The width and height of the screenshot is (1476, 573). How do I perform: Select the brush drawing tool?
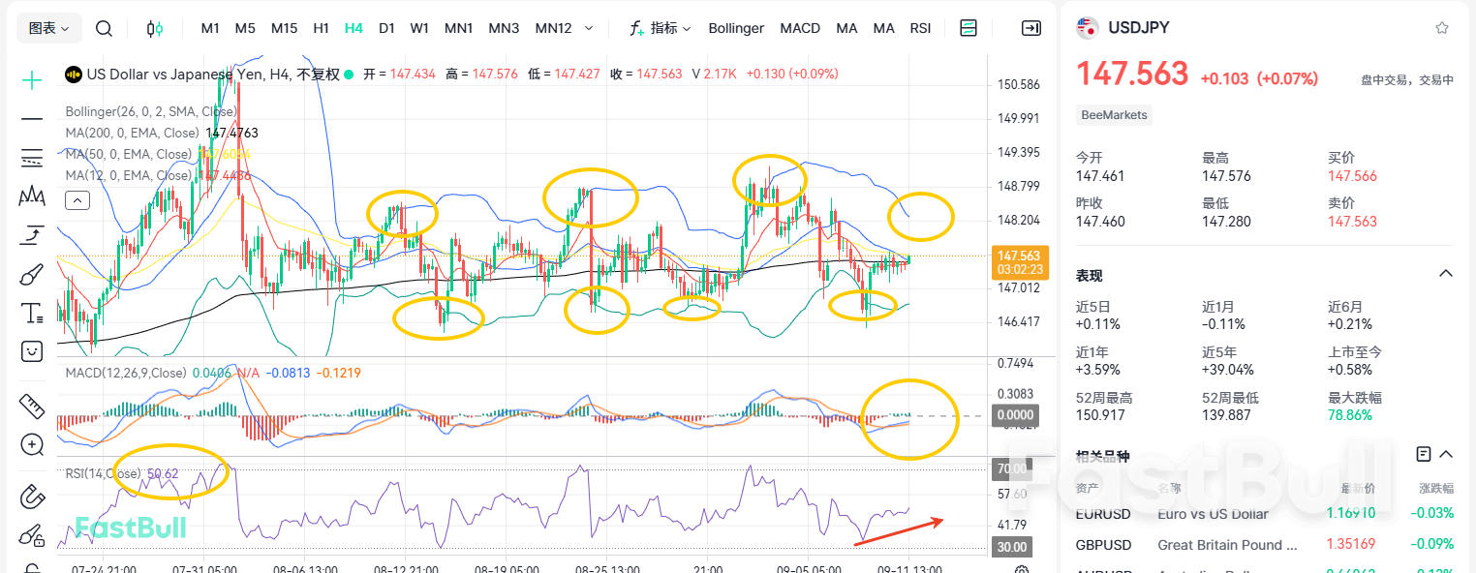[x=32, y=274]
